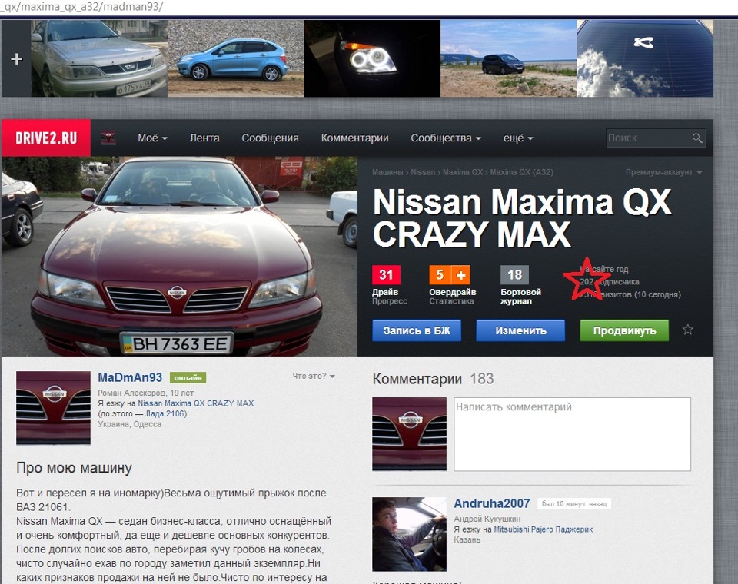Go to the Лента menu item

[204, 138]
